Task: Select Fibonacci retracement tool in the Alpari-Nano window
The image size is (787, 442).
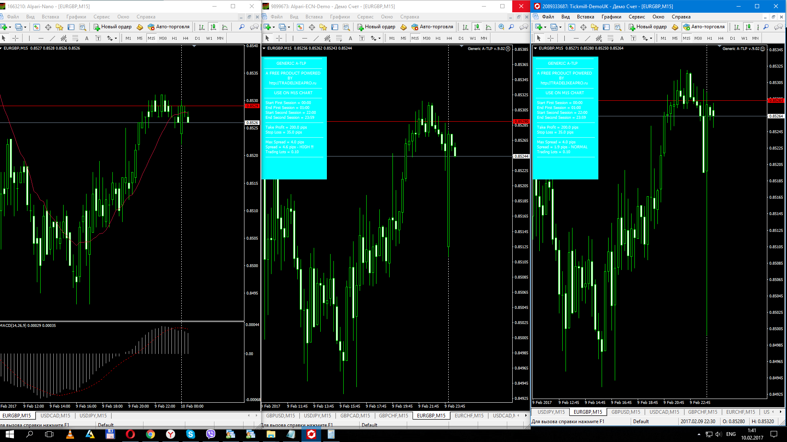Action: tap(75, 38)
